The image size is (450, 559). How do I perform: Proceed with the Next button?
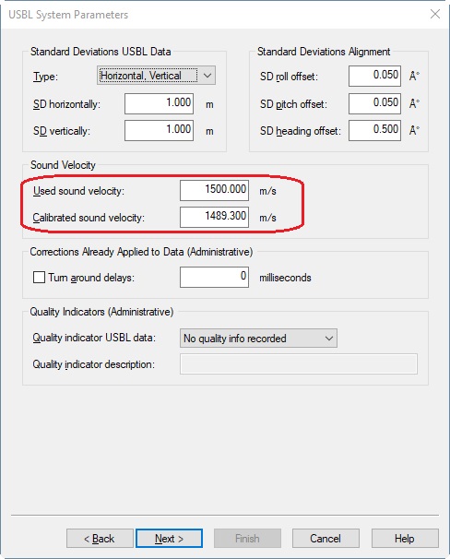(x=170, y=539)
